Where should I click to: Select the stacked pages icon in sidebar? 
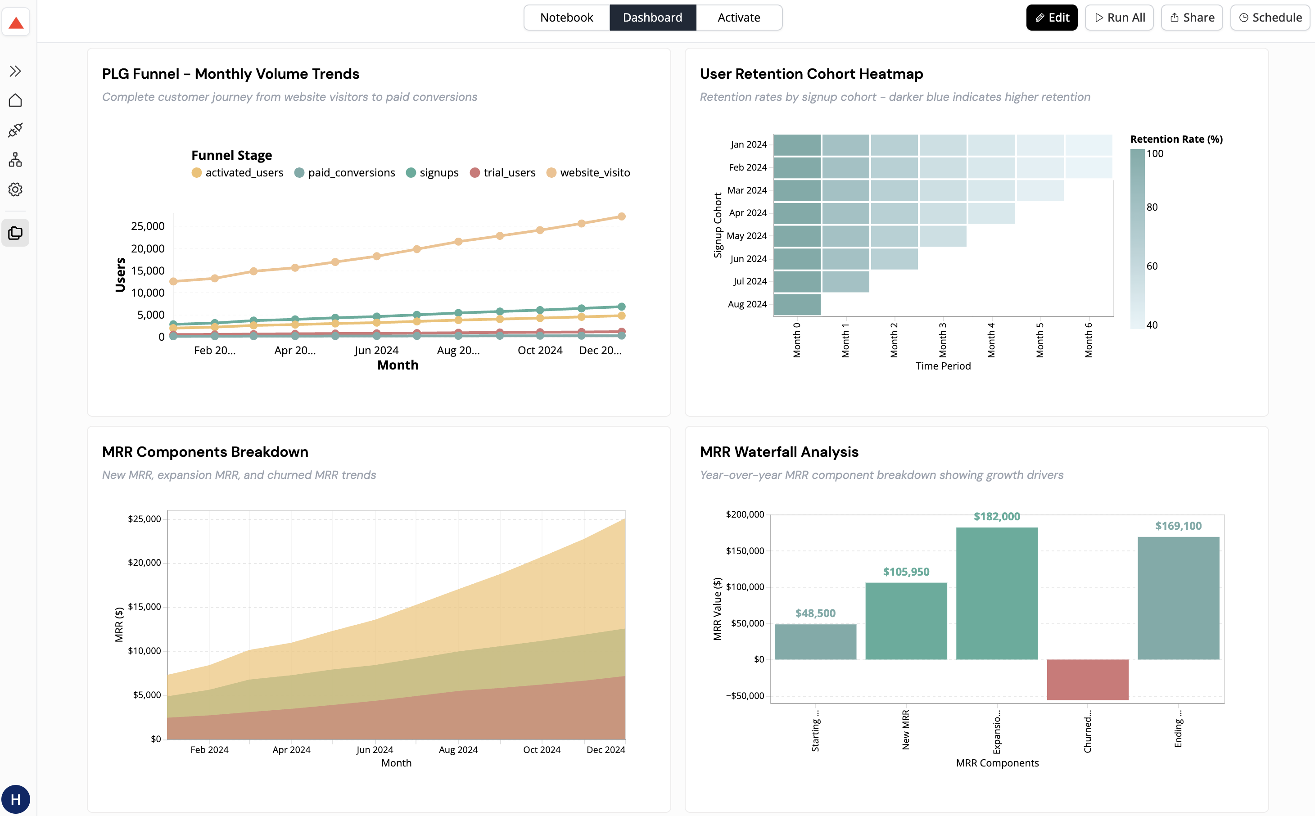pos(15,233)
